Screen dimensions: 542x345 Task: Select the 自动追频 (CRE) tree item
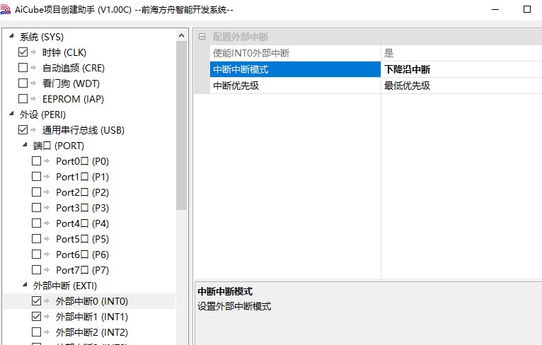point(74,68)
